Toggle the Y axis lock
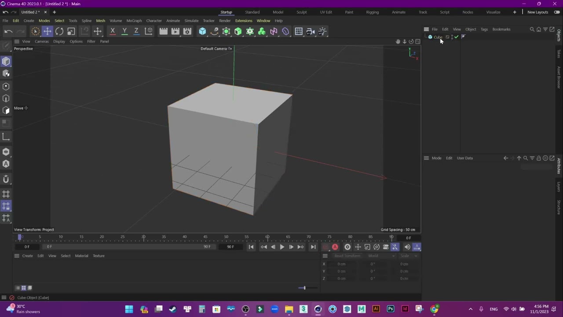The height and width of the screenshot is (317, 563). tap(124, 31)
